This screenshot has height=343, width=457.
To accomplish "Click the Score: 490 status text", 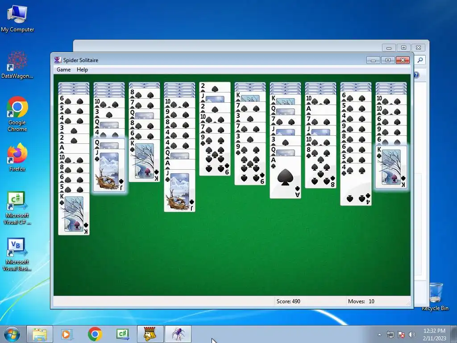I will [x=288, y=301].
